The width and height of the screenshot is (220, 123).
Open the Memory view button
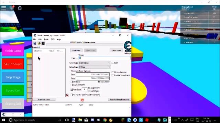click(x=44, y=99)
